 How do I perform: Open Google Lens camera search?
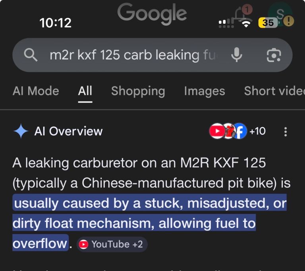[274, 55]
